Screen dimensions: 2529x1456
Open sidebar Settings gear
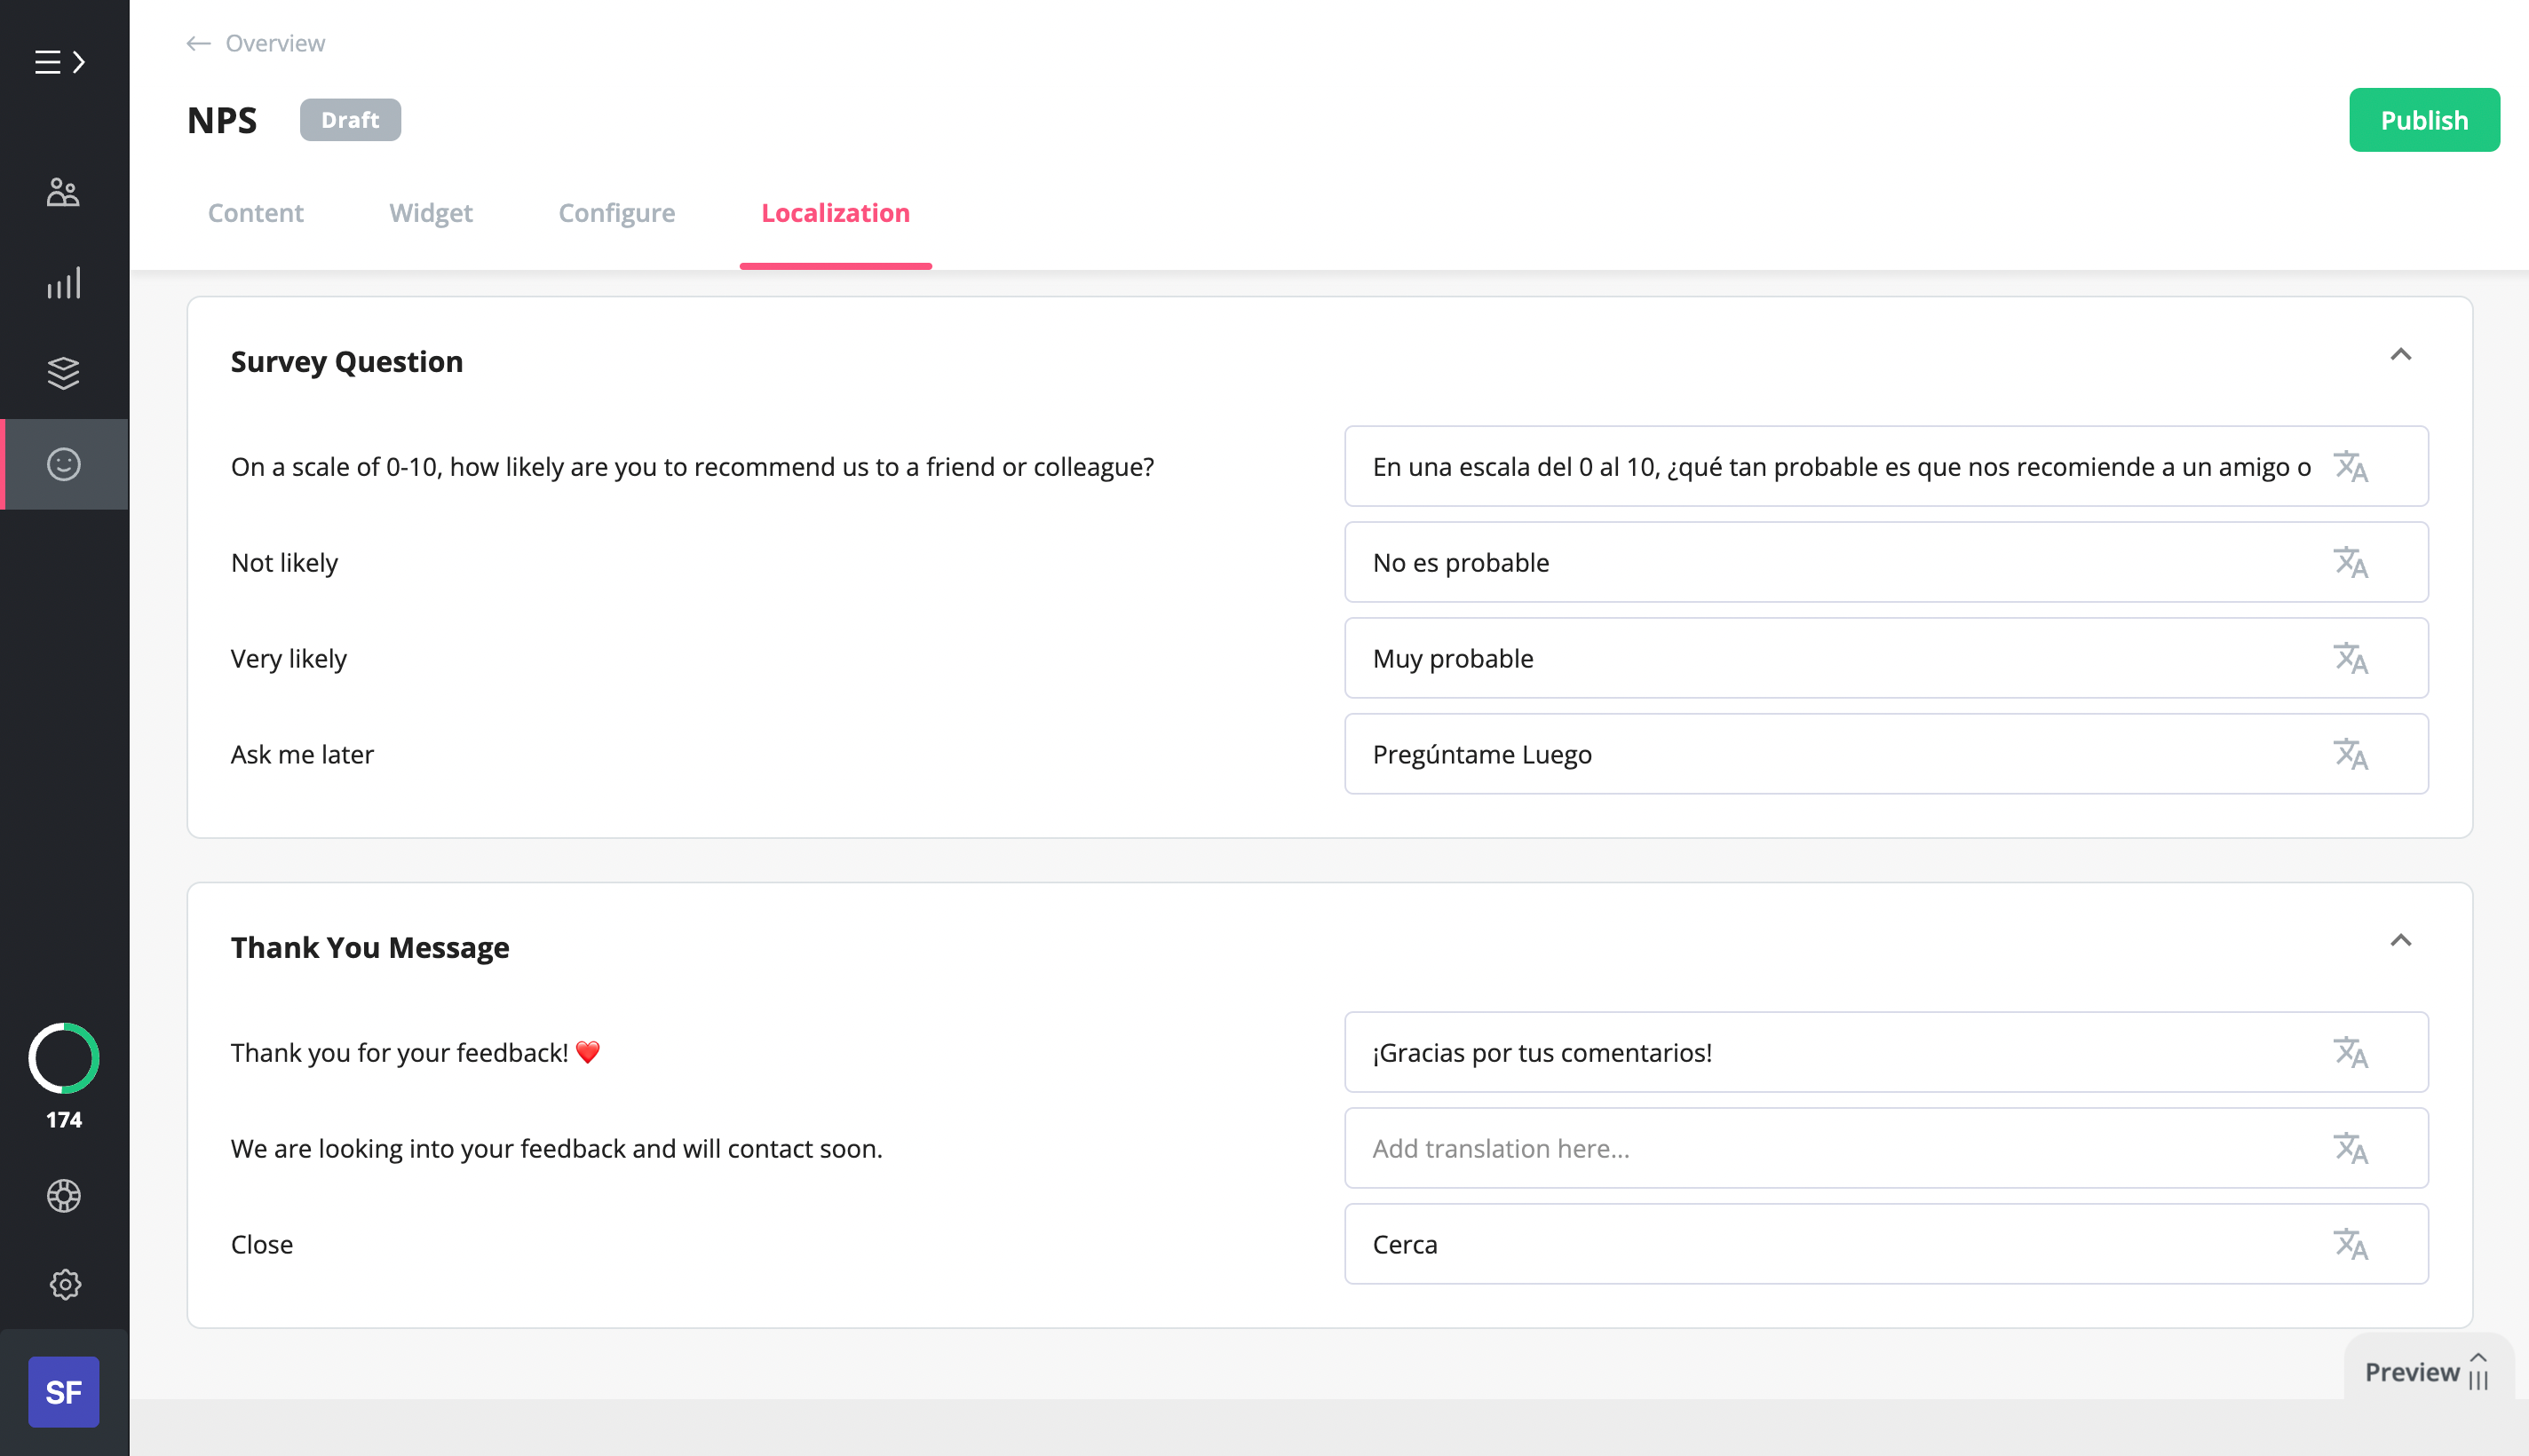pyautogui.click(x=63, y=1285)
